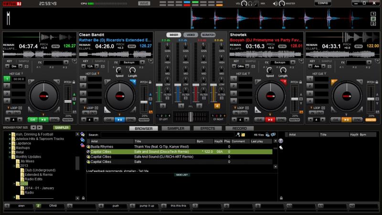Toggle the WAVE button in the top bar
Image resolution: width=382 pixels, height=215 pixels.
click(x=144, y=3)
